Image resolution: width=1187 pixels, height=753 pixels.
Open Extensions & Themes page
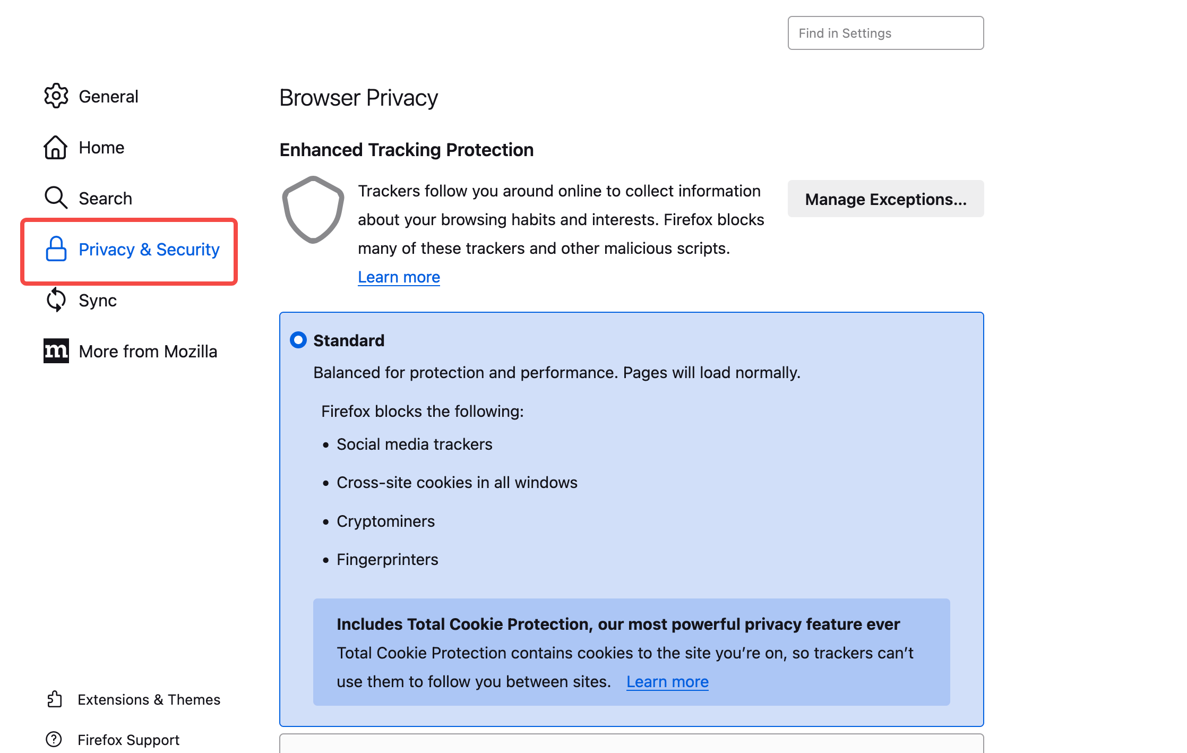pyautogui.click(x=149, y=700)
